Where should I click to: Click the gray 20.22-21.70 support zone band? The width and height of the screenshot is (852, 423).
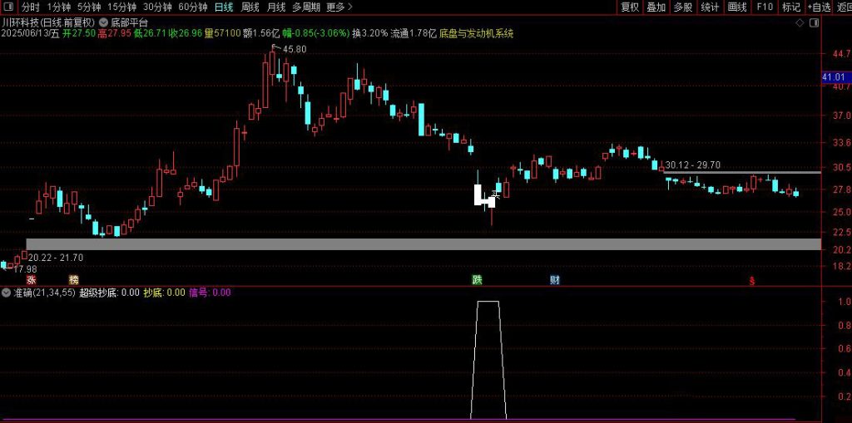416,244
